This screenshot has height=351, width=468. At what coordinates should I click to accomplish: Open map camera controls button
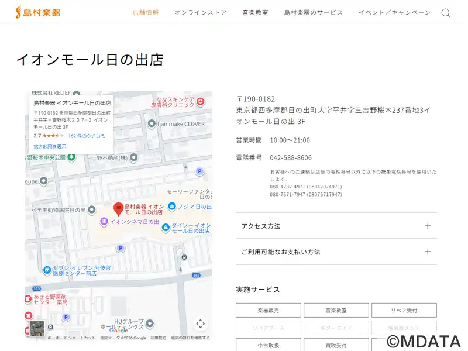click(200, 324)
